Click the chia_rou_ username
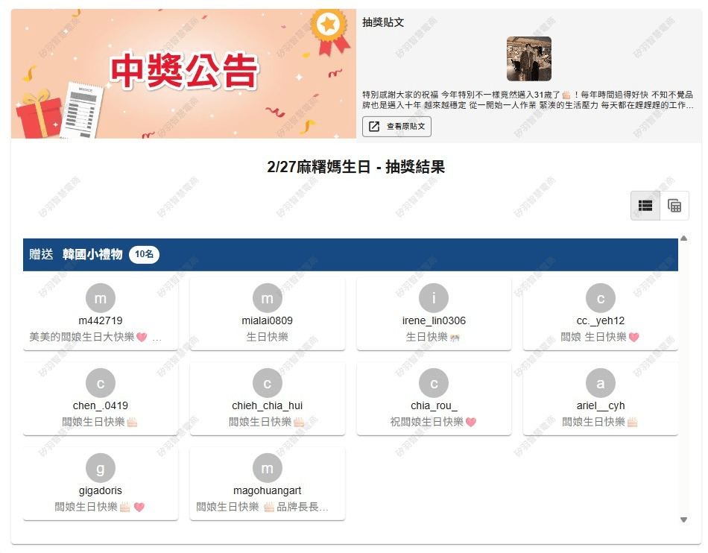 pyautogui.click(x=434, y=406)
